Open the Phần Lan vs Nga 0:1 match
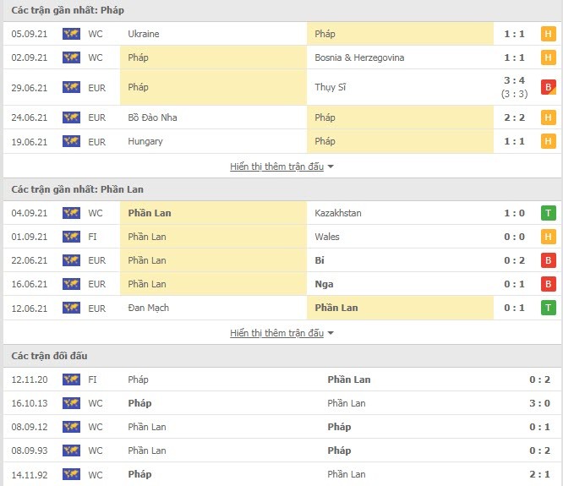 point(281,284)
